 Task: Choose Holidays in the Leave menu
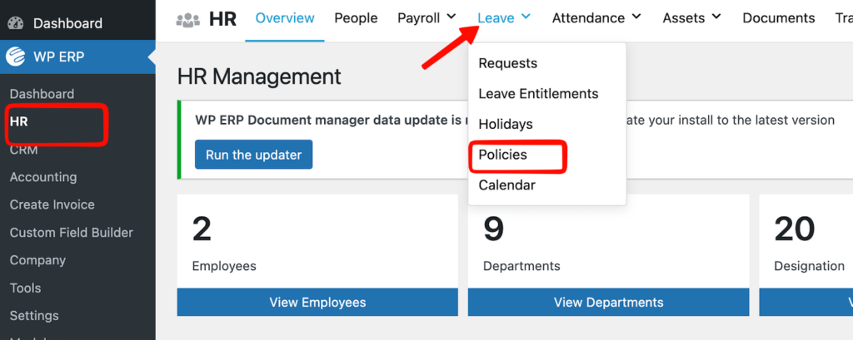point(506,124)
